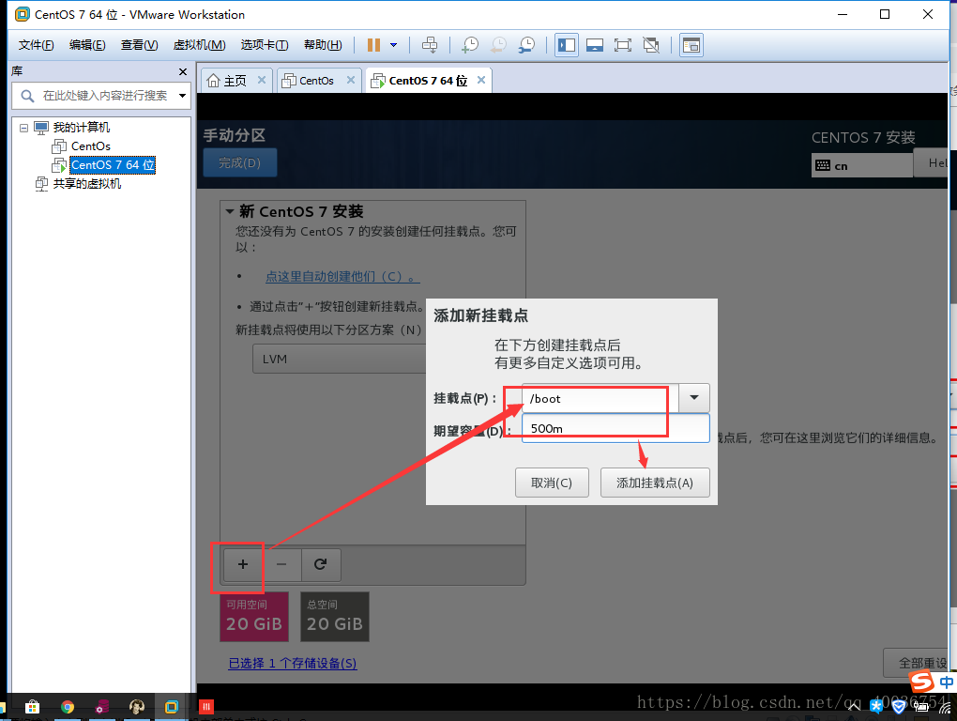Close the 库 library panel

tap(183, 72)
